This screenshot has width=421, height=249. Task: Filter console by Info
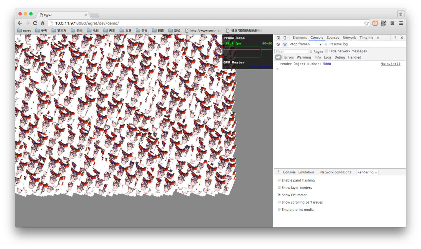[318, 57]
